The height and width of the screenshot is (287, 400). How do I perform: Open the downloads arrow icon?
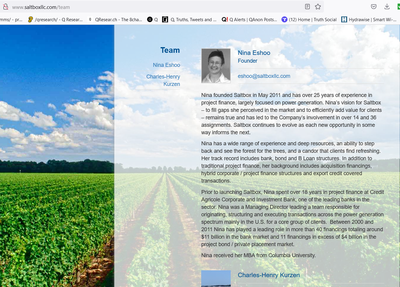(x=387, y=7)
